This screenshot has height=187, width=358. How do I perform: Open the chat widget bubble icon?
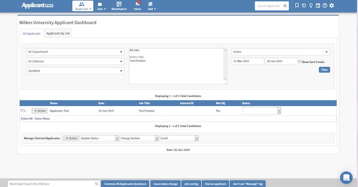[x=346, y=177]
